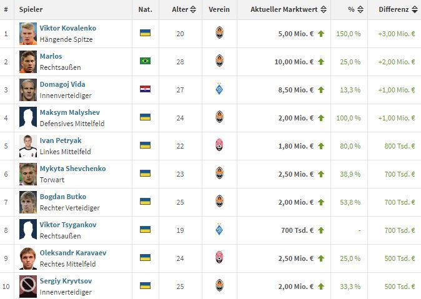Click Bogdan Butko's player photo
421x299 pixels.
28,202
